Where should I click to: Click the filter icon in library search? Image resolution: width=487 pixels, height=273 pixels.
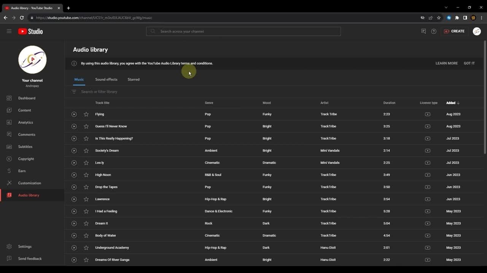click(74, 92)
